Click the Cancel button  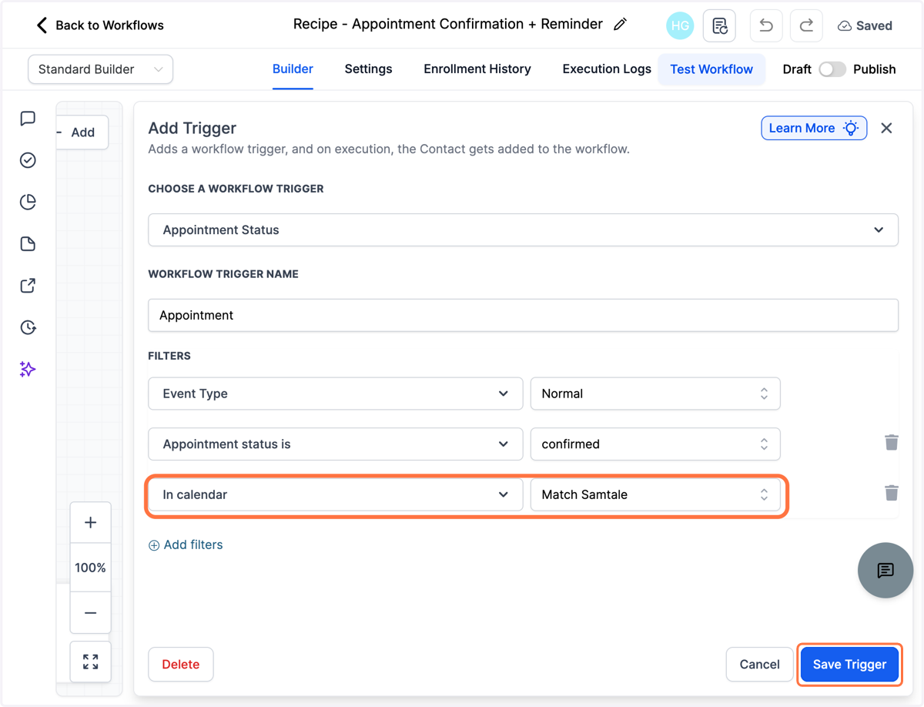point(759,664)
